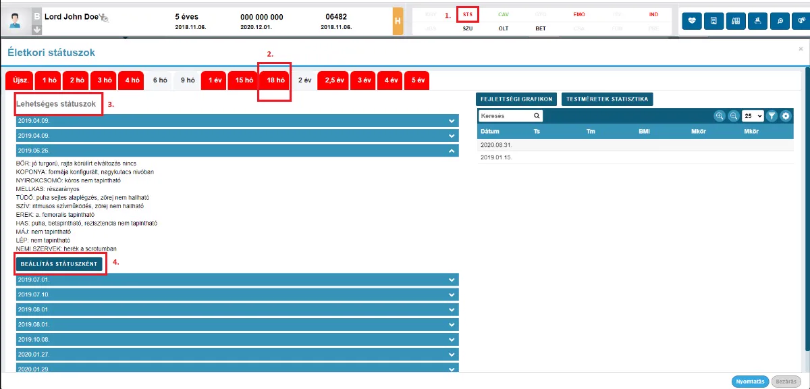Click the orange H badge next to patient data
Image resolution: width=810 pixels, height=389 pixels.
(x=398, y=22)
